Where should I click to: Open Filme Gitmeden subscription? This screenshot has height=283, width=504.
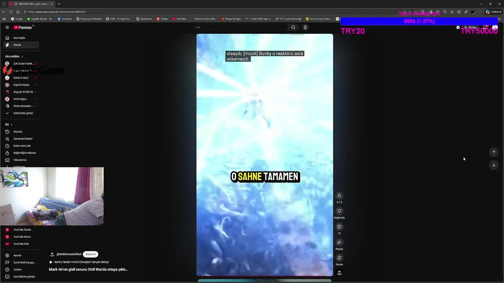point(20,106)
